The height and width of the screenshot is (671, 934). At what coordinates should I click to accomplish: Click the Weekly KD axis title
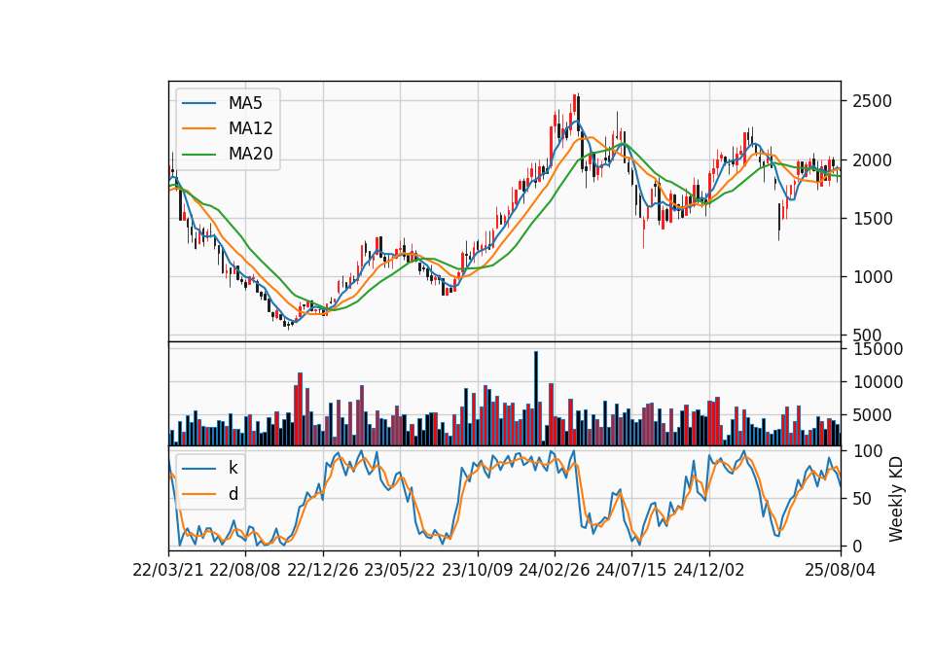pyautogui.click(x=895, y=499)
